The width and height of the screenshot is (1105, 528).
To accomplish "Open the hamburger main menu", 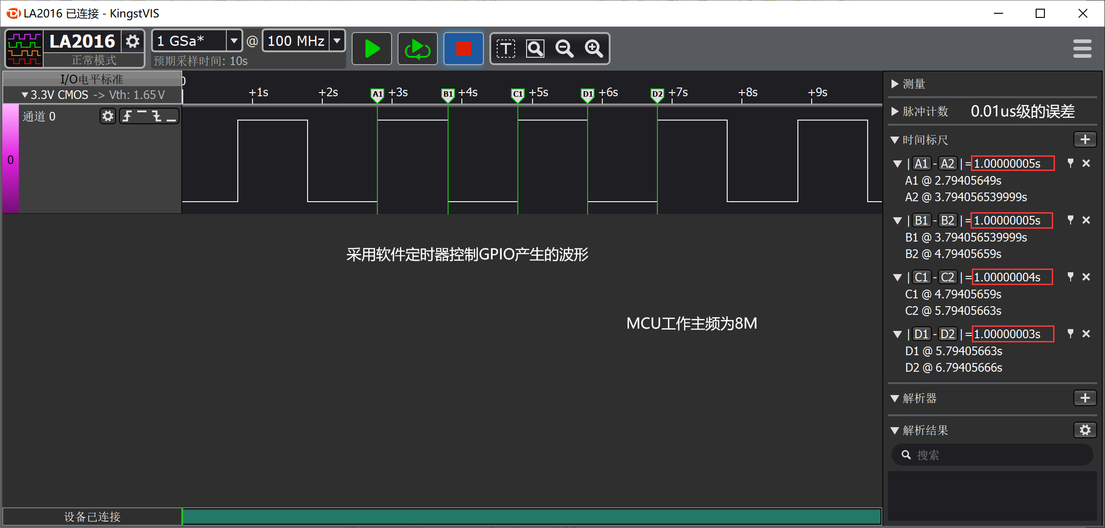I will point(1082,49).
